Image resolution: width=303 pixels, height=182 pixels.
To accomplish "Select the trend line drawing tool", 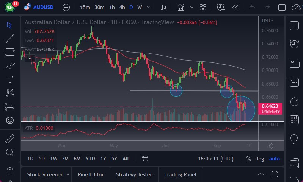I will coord(10,38).
